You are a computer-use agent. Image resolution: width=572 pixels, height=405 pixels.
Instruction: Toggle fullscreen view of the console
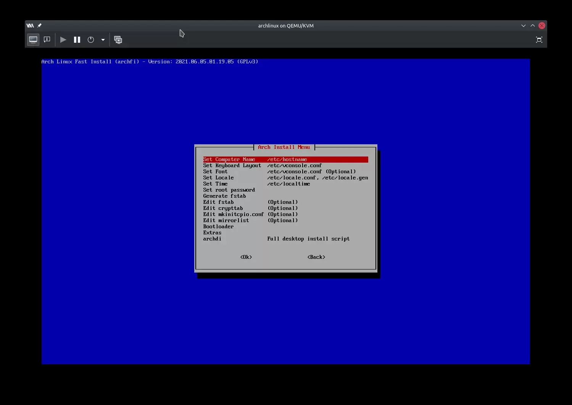coord(539,40)
